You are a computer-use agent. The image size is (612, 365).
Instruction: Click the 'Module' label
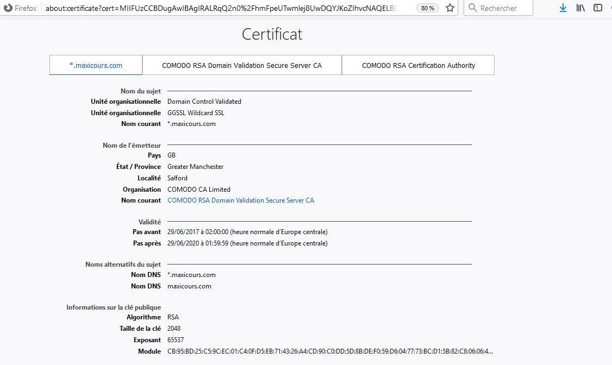(149, 351)
